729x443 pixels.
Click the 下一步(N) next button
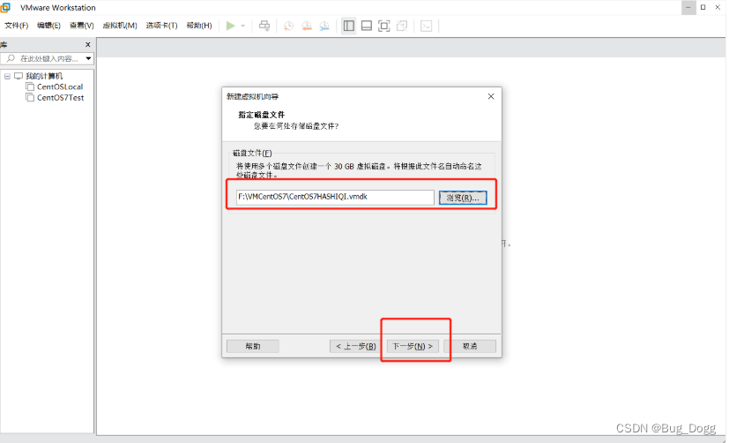413,346
